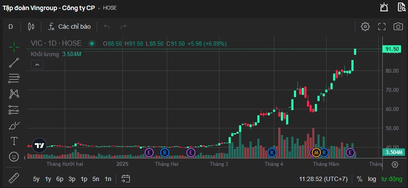Open the D interval dropdown
This screenshot has height=188, width=408.
[x=11, y=27]
